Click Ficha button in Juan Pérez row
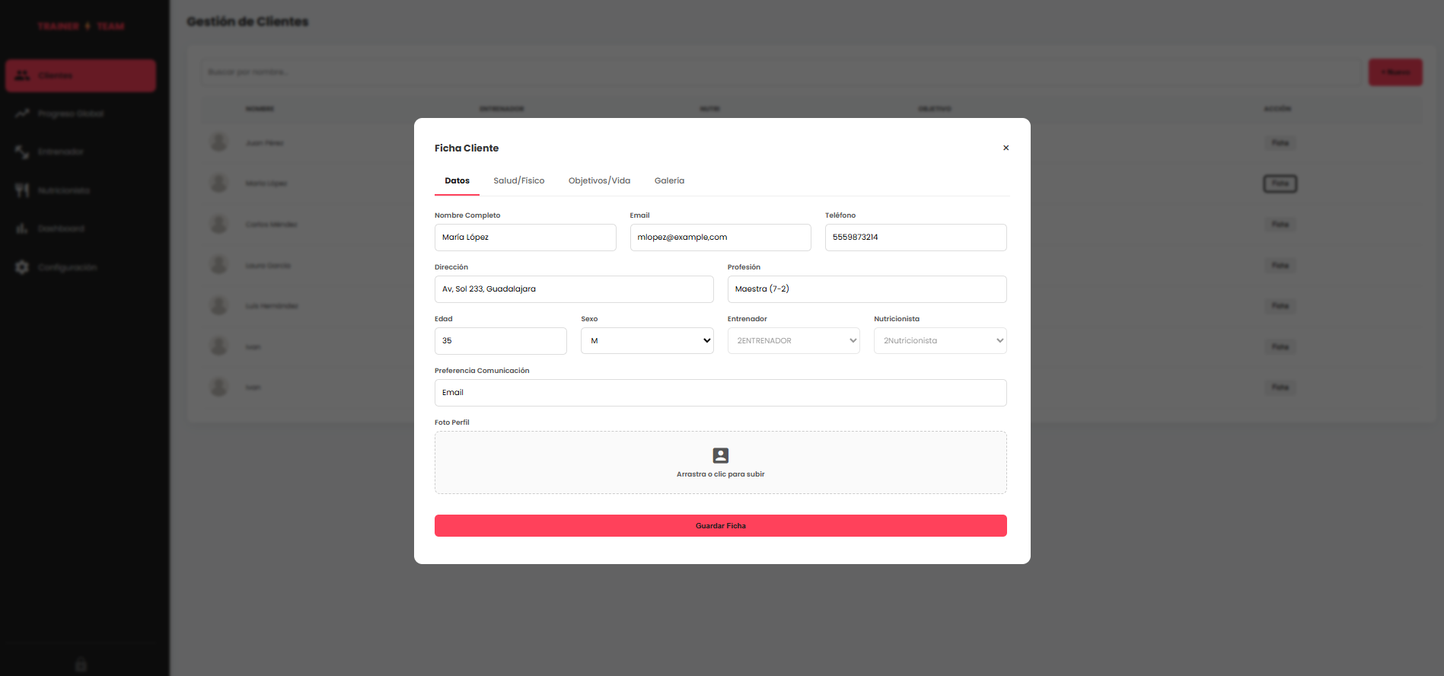 tap(1280, 143)
